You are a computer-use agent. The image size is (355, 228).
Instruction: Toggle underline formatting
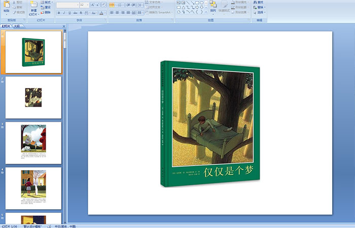tap(69, 13)
